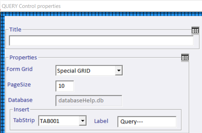The image size is (202, 133).
Task: Click the PageSize field showing 10
Action: [x=65, y=86]
